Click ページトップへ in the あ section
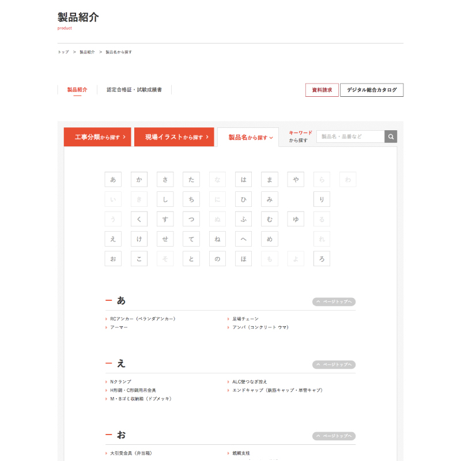This screenshot has width=461, height=461. point(334,301)
